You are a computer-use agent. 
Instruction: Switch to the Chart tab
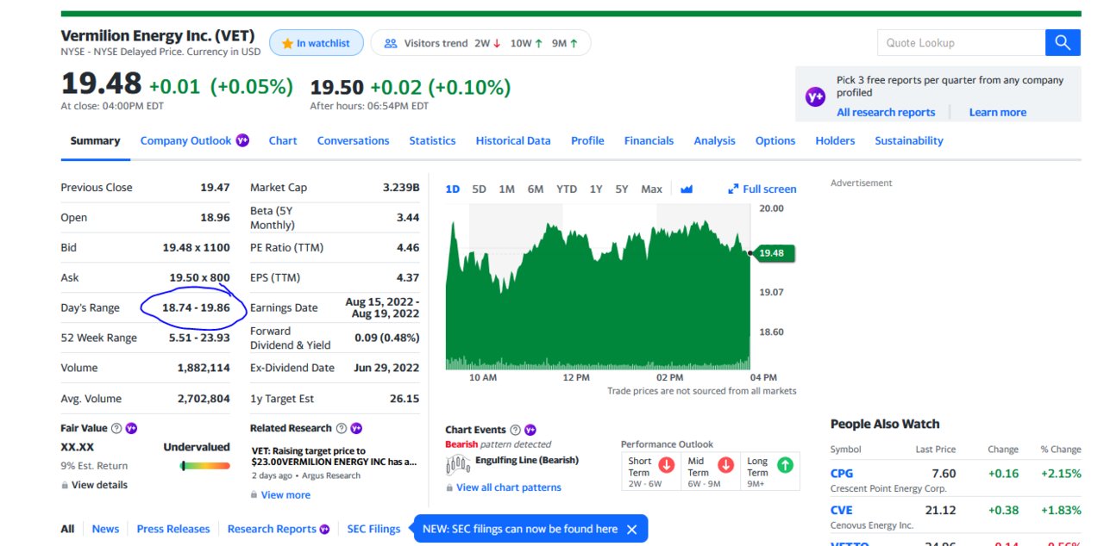click(x=283, y=140)
